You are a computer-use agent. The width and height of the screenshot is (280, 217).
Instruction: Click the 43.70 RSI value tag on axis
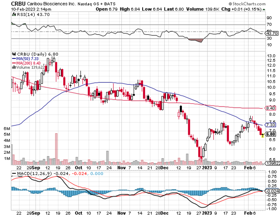272,33
